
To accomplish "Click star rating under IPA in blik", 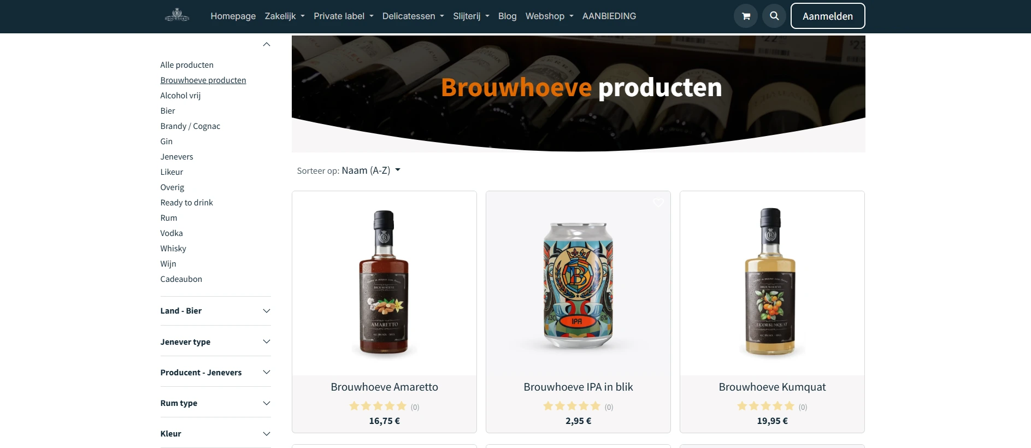I will (572, 406).
